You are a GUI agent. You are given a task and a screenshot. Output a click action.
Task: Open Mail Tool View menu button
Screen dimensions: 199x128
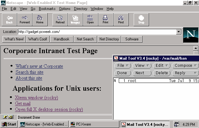[142, 66]
